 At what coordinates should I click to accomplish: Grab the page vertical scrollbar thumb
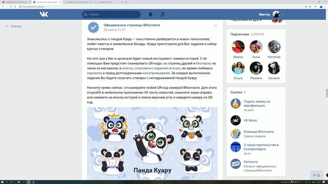[x=326, y=93]
